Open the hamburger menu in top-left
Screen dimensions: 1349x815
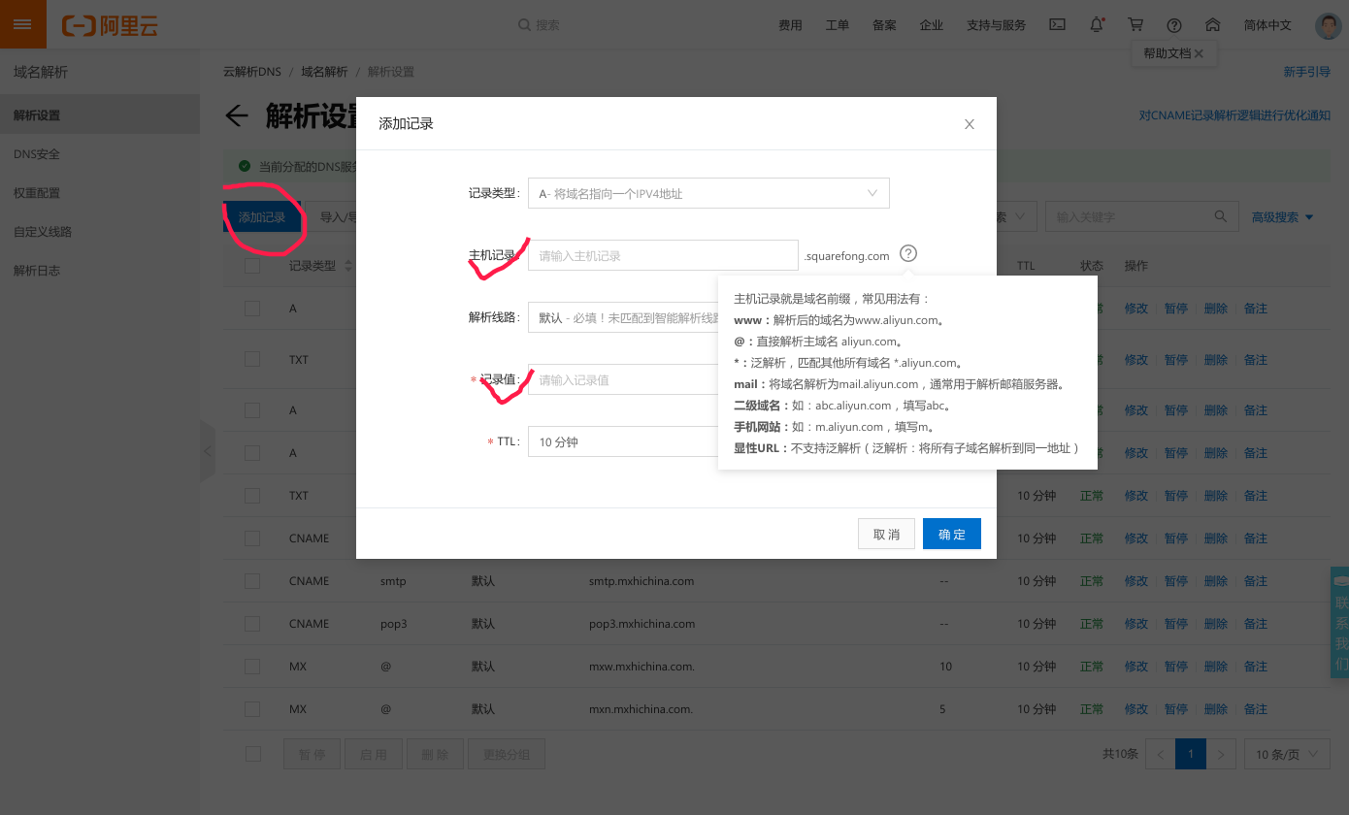[x=22, y=24]
